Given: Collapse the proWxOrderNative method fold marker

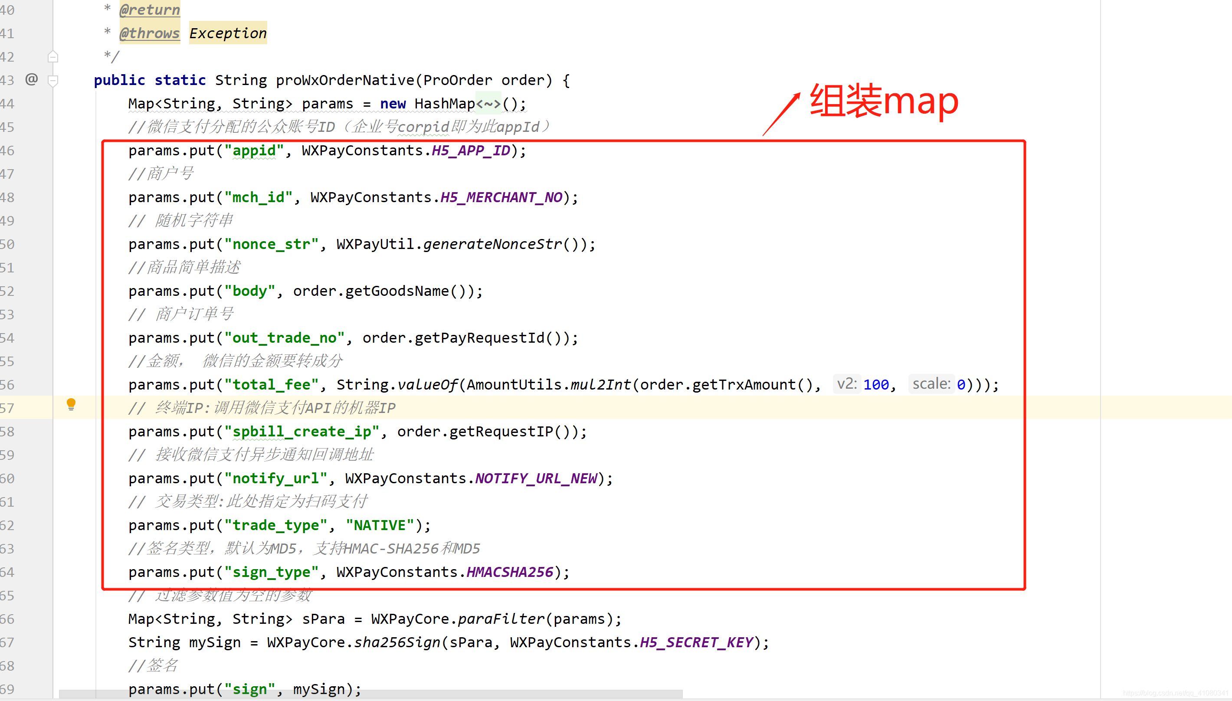Looking at the screenshot, I should (x=53, y=80).
